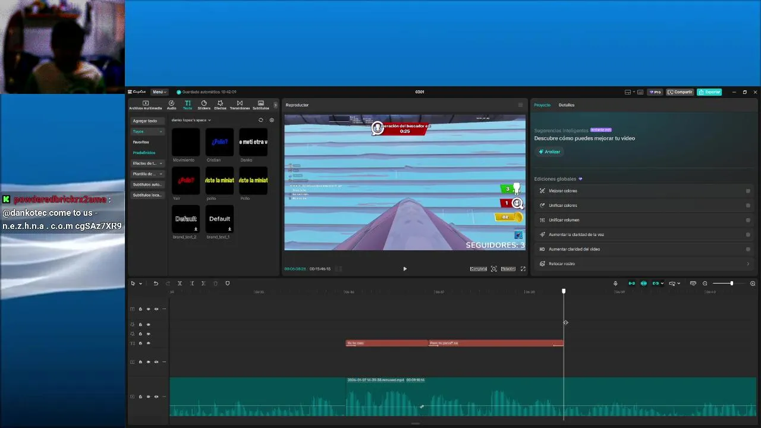Open the selection tool dropdown arrow
Viewport: 761px width, 428px height.
(x=140, y=284)
